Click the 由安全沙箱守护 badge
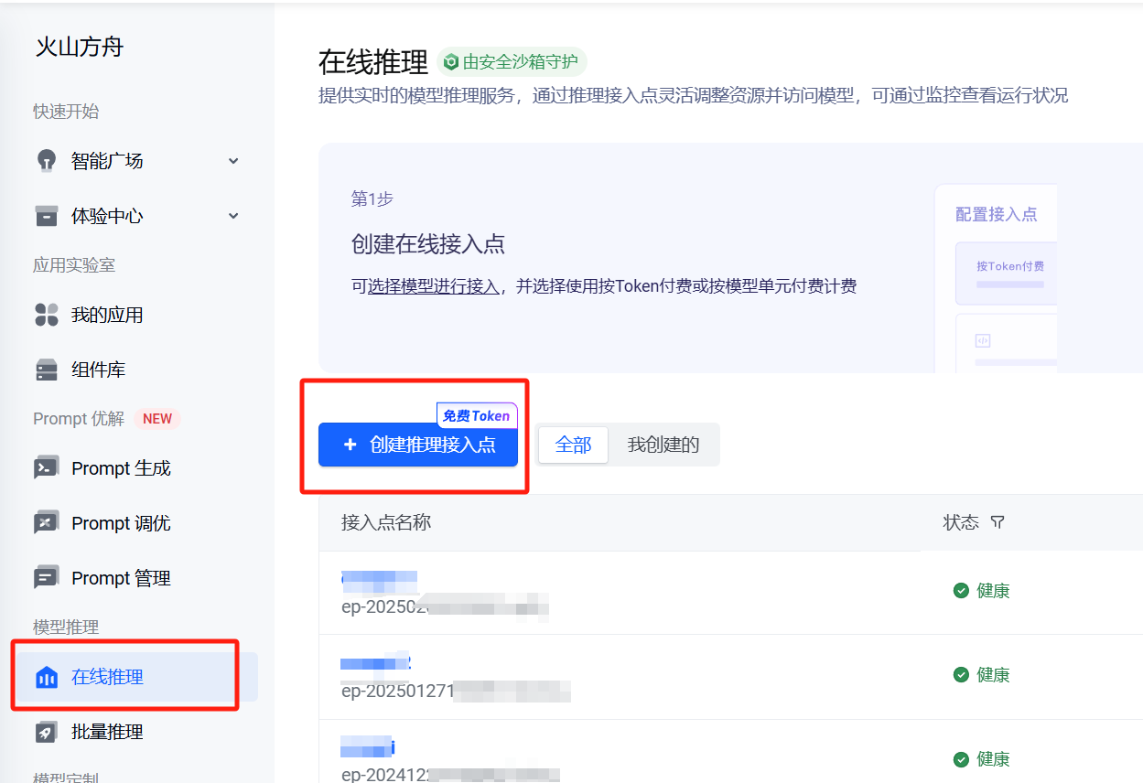1143x783 pixels. (x=512, y=62)
